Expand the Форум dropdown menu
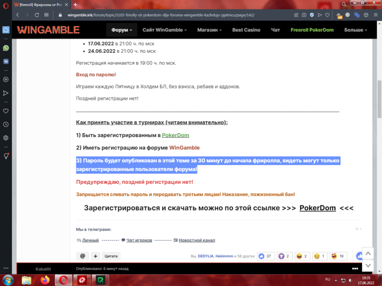The height and width of the screenshot is (286, 382). click(122, 30)
